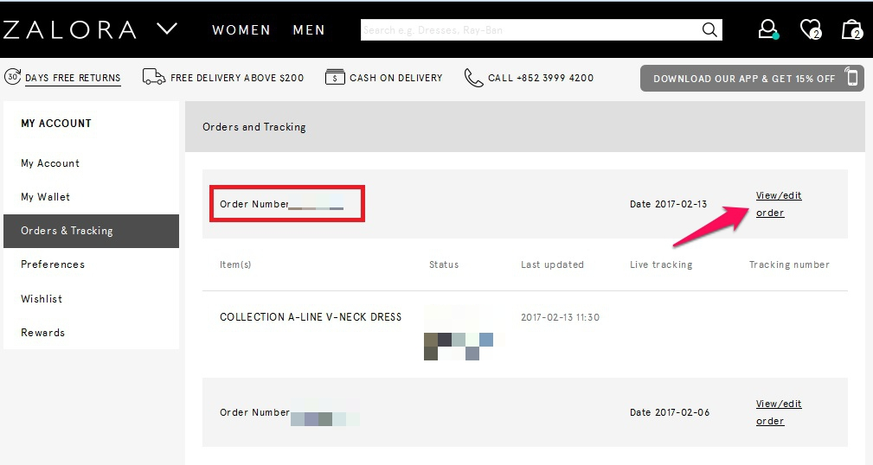Viewport: 873px width, 465px height.
Task: Open Wishlist in sidebar
Action: coord(42,299)
